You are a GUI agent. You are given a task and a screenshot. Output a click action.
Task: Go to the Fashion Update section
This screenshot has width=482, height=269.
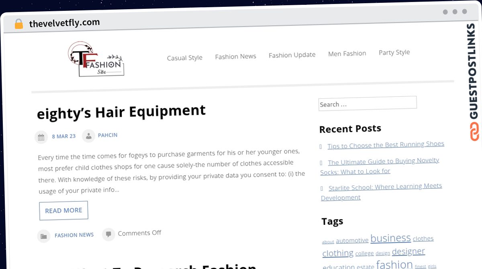coord(292,55)
